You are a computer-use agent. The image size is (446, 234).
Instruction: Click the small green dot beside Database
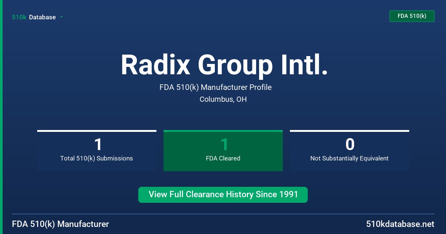61,17
